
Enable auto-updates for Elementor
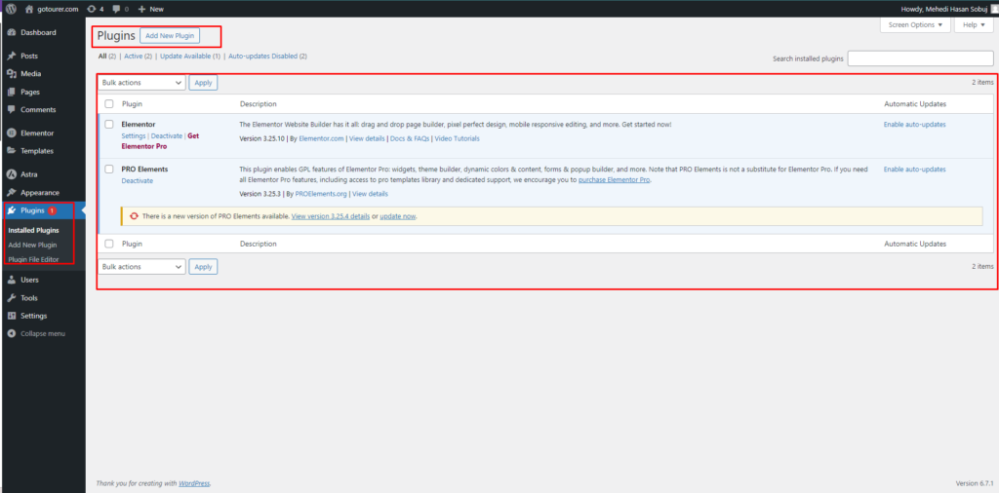[x=914, y=125]
